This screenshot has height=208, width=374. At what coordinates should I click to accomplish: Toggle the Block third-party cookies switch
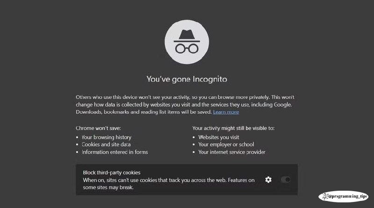[286, 179]
